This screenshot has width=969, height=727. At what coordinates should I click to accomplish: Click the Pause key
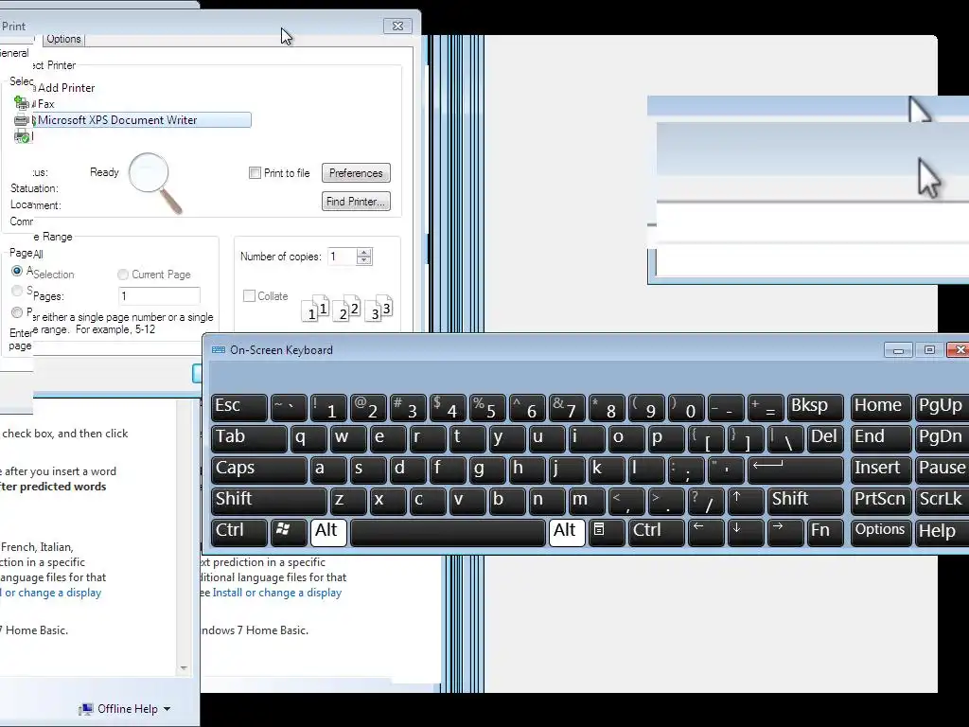[x=942, y=470]
